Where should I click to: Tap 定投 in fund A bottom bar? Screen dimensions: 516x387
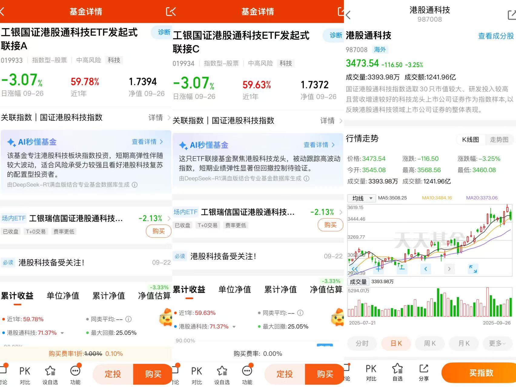pos(113,374)
